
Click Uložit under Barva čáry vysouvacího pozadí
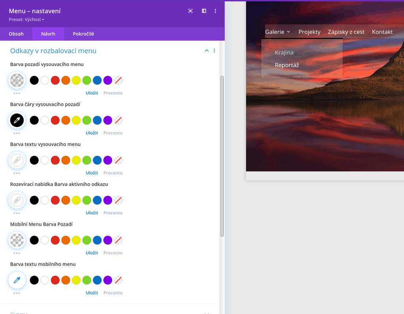pos(92,133)
